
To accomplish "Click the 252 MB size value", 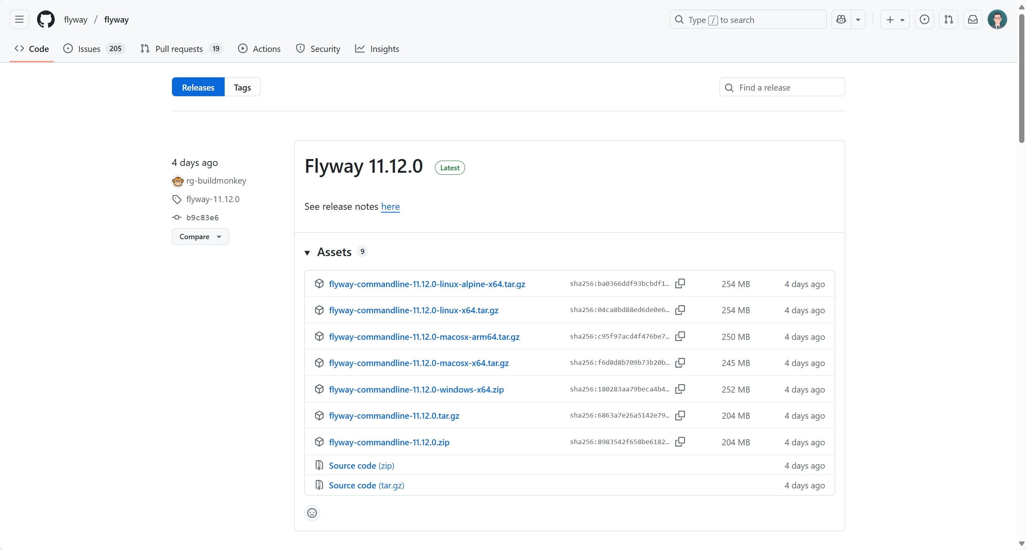I will 736,389.
